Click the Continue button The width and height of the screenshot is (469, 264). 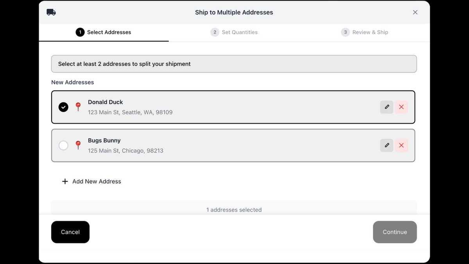tap(395, 232)
